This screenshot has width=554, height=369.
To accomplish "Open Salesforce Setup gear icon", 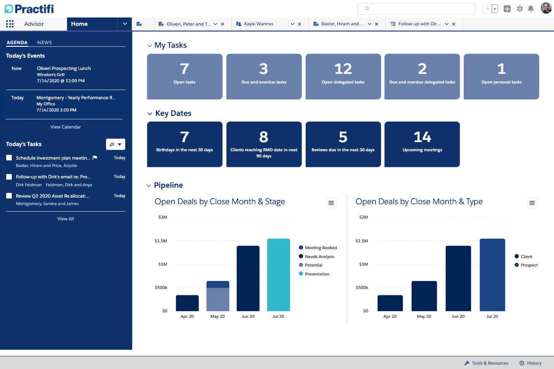I will tap(520, 8).
